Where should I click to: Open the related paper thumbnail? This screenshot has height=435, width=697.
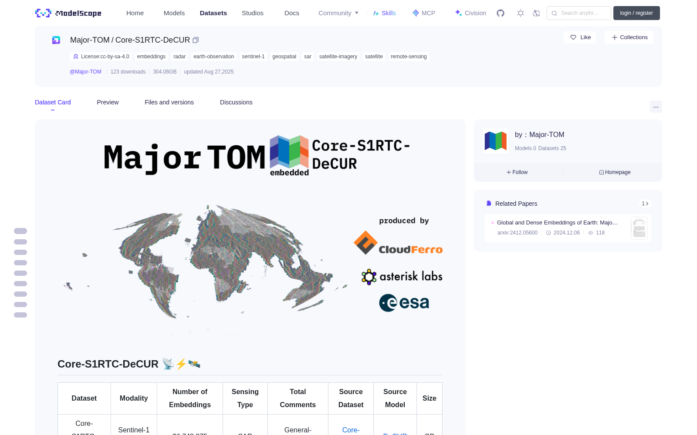click(x=639, y=228)
